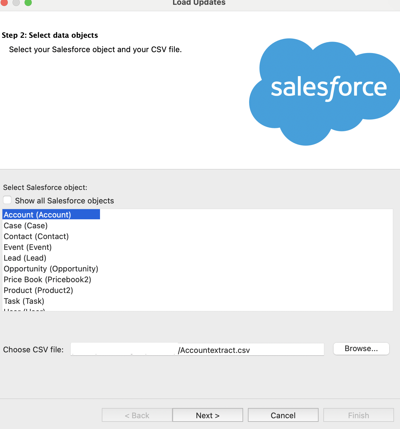
Task: Click the disabled < Back button
Action: coord(137,415)
